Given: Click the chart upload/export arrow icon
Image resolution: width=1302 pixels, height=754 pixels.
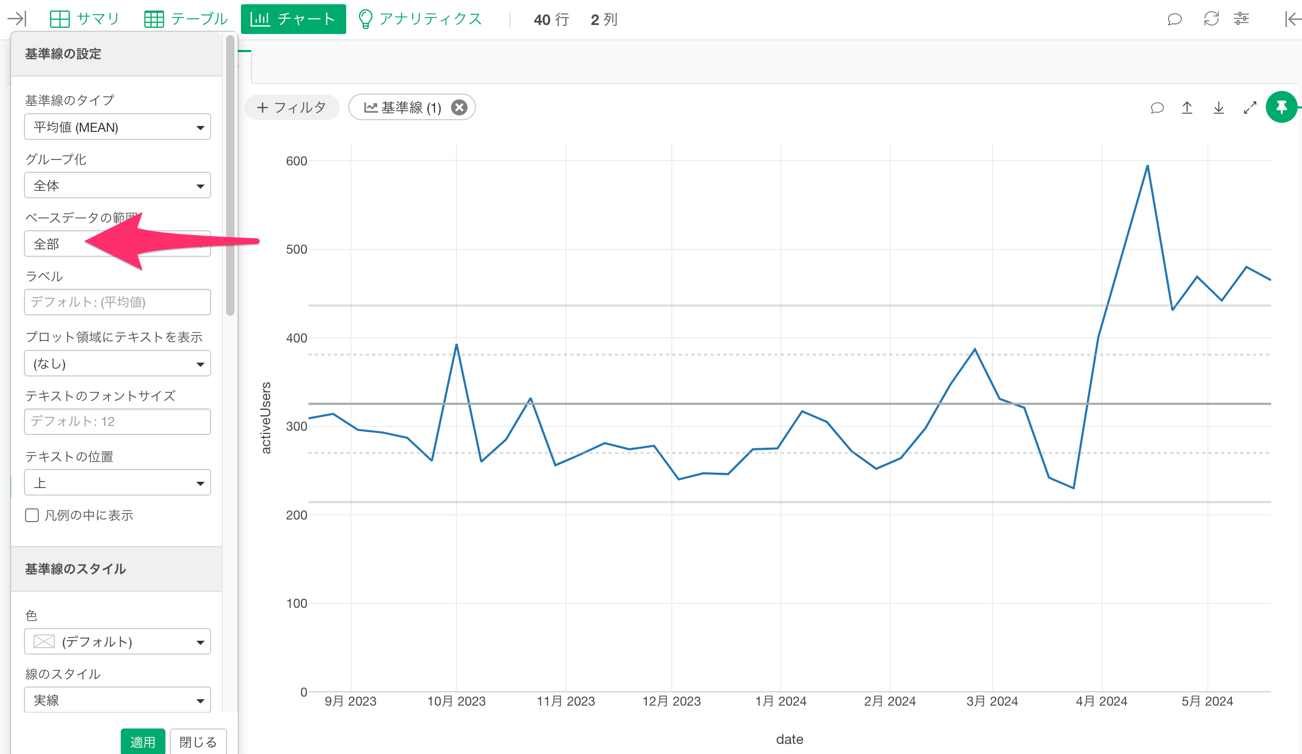Looking at the screenshot, I should (x=1187, y=108).
